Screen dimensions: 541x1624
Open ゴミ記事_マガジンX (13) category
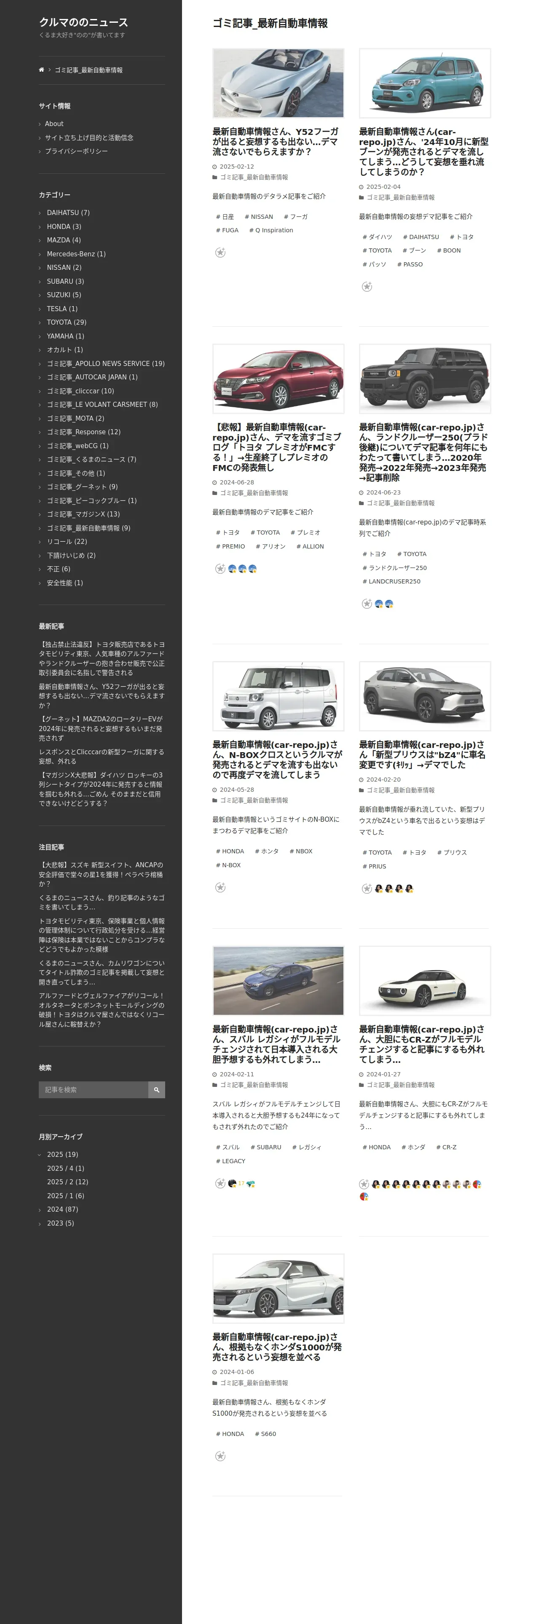(x=83, y=514)
